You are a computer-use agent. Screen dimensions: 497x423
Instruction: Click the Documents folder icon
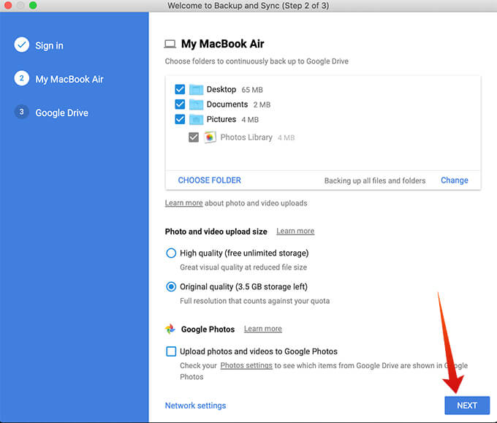196,104
